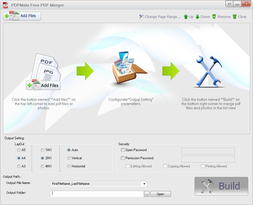The image size is (253, 205).
Task: Click the wrench and hammer illustration
Action: (x=209, y=71)
